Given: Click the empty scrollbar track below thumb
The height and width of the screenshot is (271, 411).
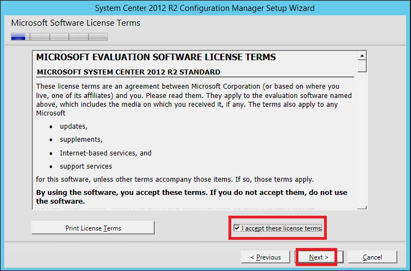Looking at the screenshot, I should coord(362,139).
